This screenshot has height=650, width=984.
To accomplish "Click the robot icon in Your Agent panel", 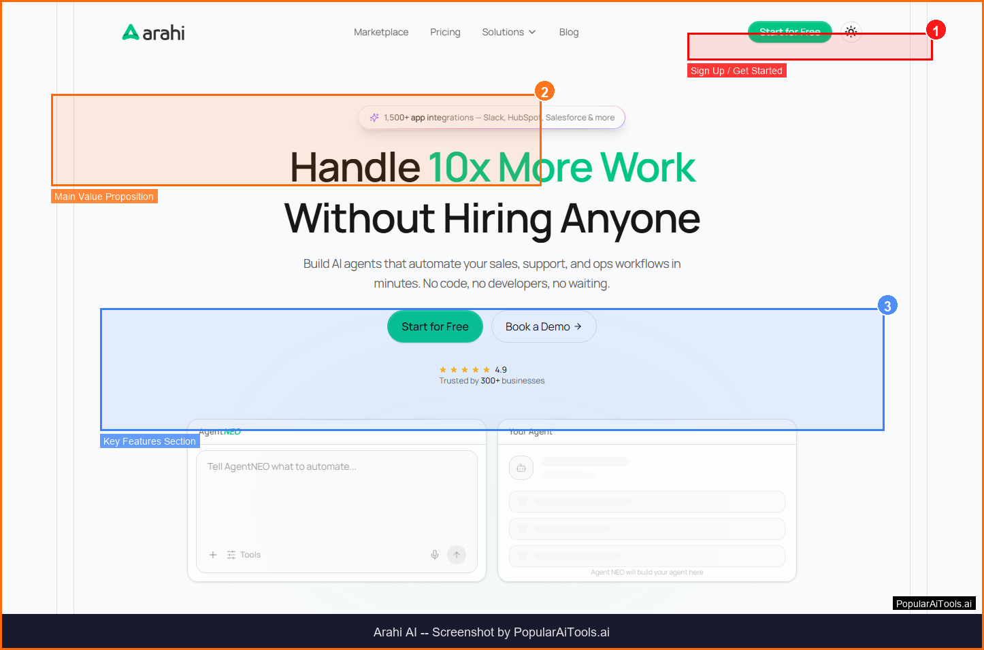I will coord(521,468).
